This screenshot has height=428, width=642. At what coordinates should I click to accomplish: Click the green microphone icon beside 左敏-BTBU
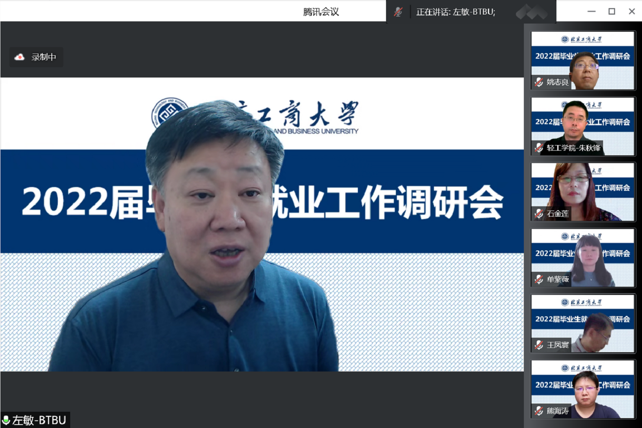click(x=6, y=420)
